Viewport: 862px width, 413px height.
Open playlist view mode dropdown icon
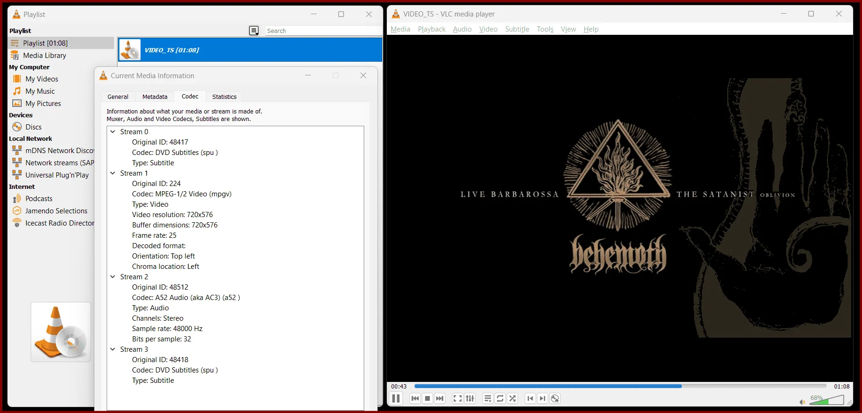click(254, 31)
